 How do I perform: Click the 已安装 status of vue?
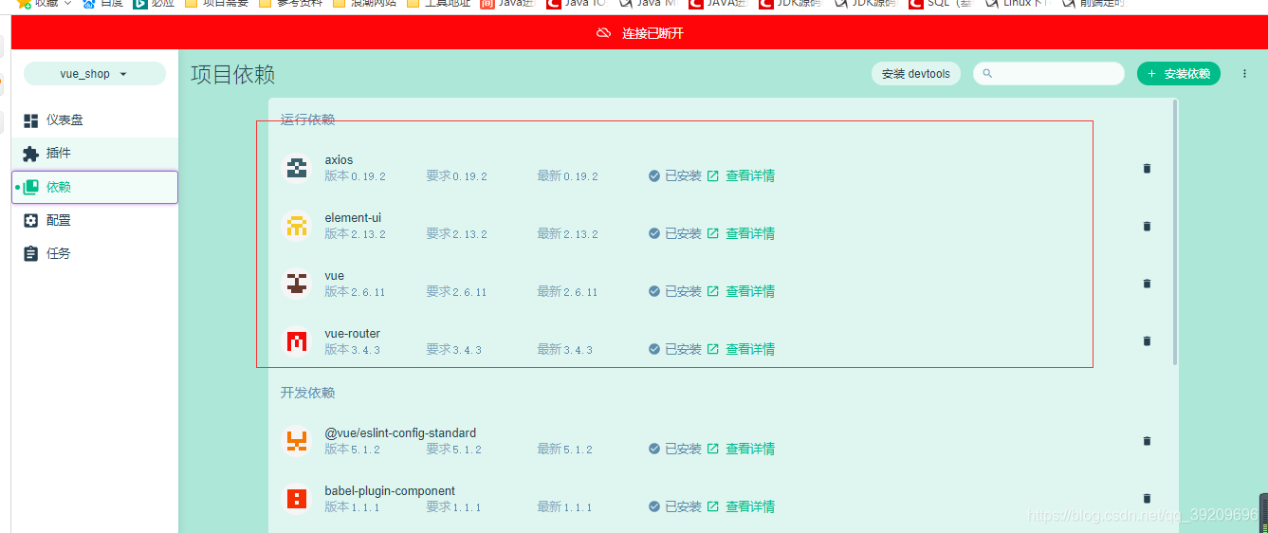coord(675,291)
